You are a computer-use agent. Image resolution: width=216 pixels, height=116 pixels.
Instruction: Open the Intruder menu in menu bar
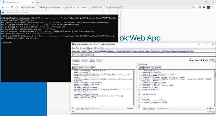tap(84, 48)
